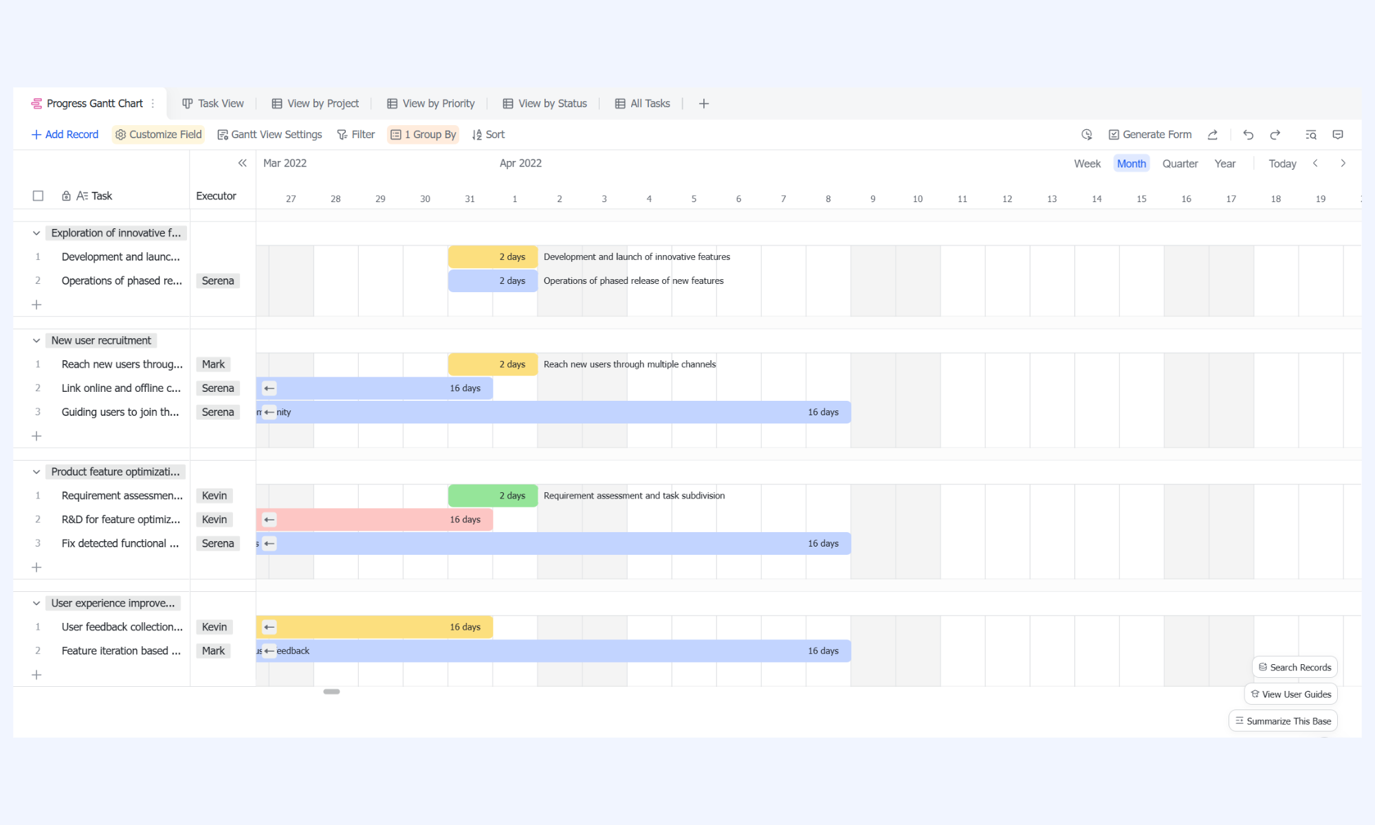Click the Executor column header
The height and width of the screenshot is (825, 1375).
click(x=216, y=196)
